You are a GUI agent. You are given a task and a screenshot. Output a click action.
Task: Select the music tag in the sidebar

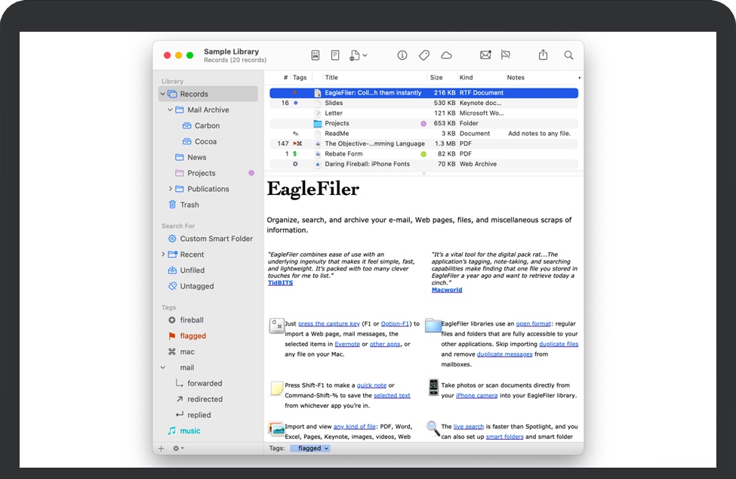click(x=189, y=431)
